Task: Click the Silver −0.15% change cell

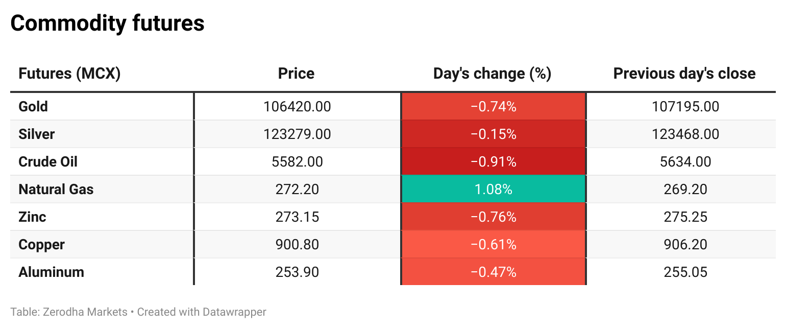Action: point(493,134)
